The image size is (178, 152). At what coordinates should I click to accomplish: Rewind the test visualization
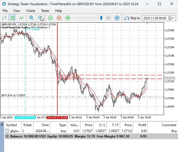click(x=68, y=18)
